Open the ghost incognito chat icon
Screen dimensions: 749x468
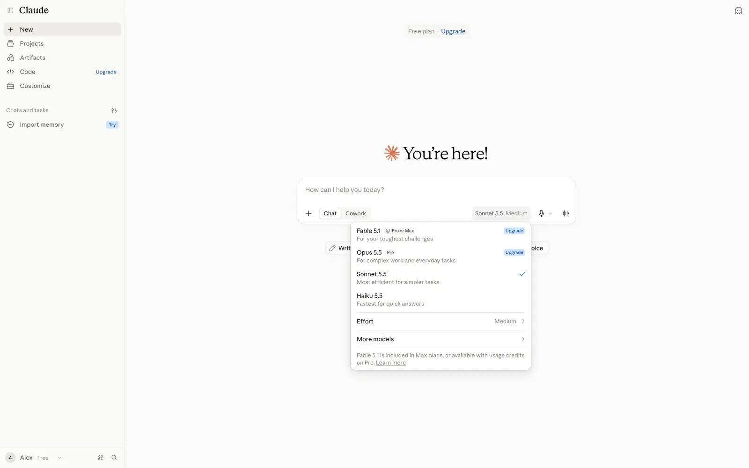(x=738, y=10)
